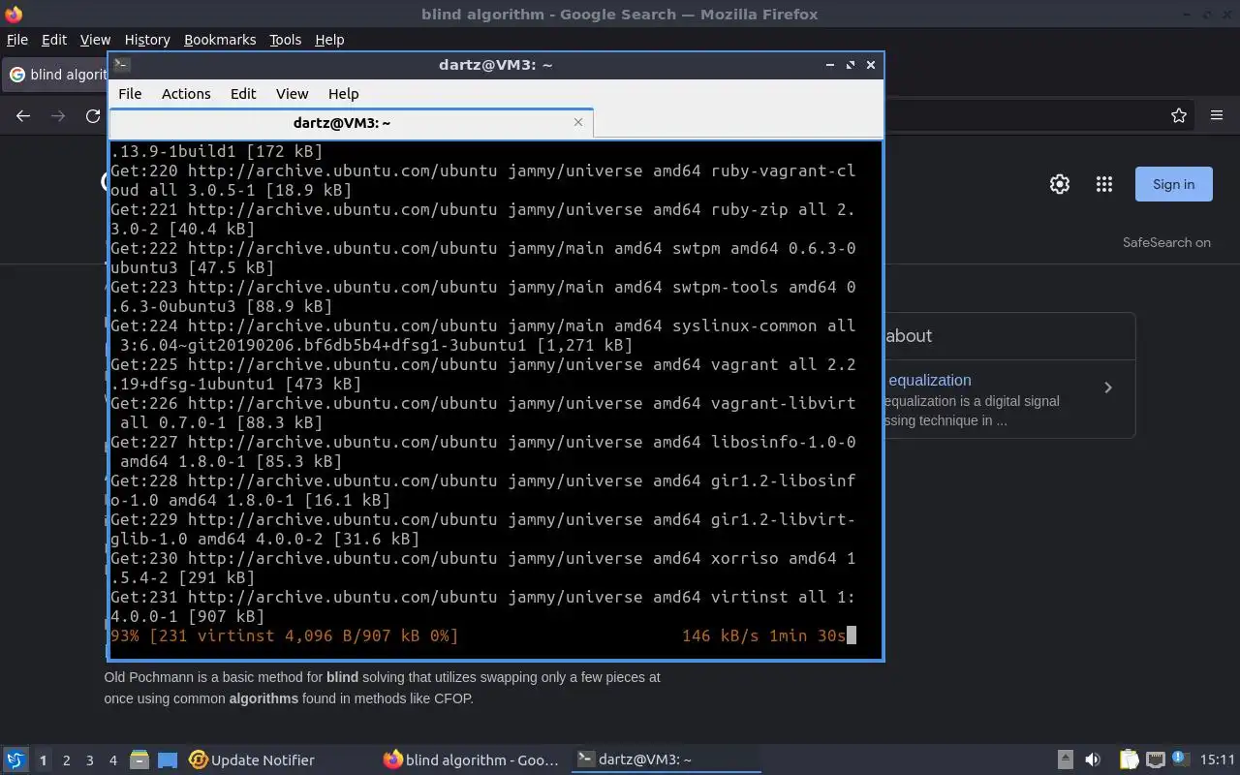Switch to workspace 4
The width and height of the screenshot is (1240, 775).
click(x=112, y=760)
